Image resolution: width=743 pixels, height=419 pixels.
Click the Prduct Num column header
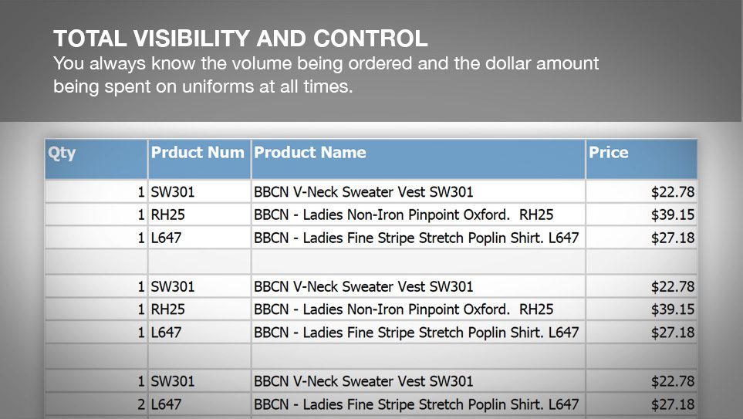point(200,159)
